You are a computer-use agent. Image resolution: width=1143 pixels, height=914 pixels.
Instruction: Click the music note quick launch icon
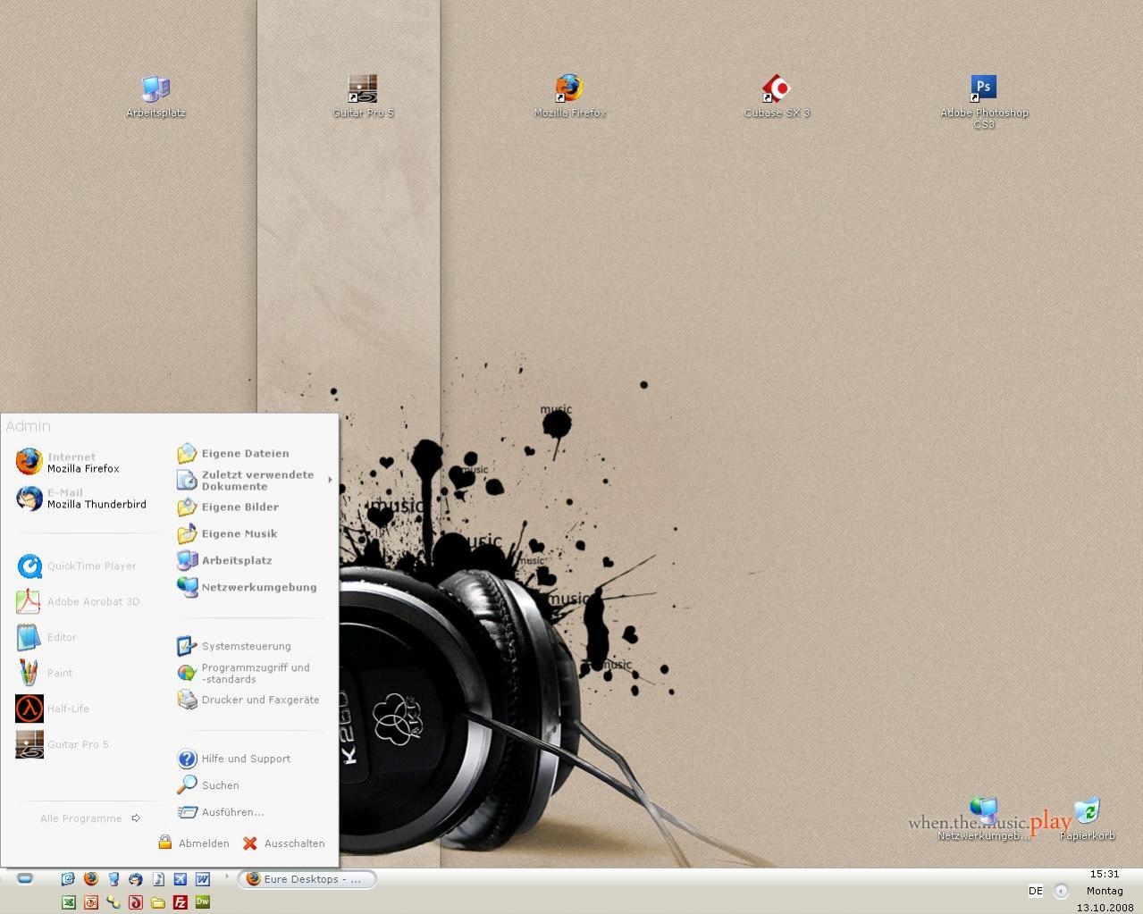pyautogui.click(x=157, y=879)
